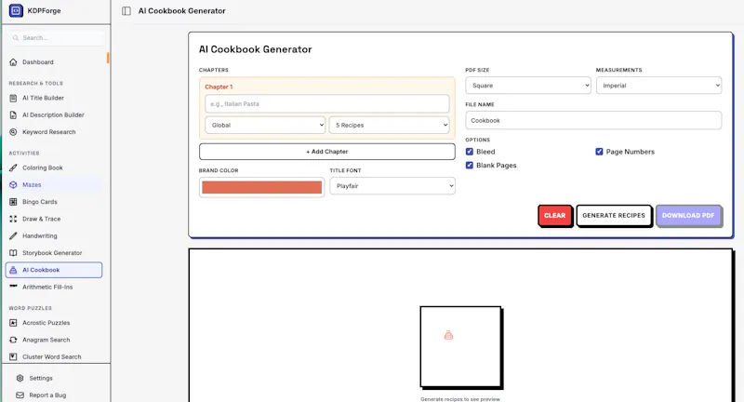Toggle the Page Numbers checkbox

599,152
